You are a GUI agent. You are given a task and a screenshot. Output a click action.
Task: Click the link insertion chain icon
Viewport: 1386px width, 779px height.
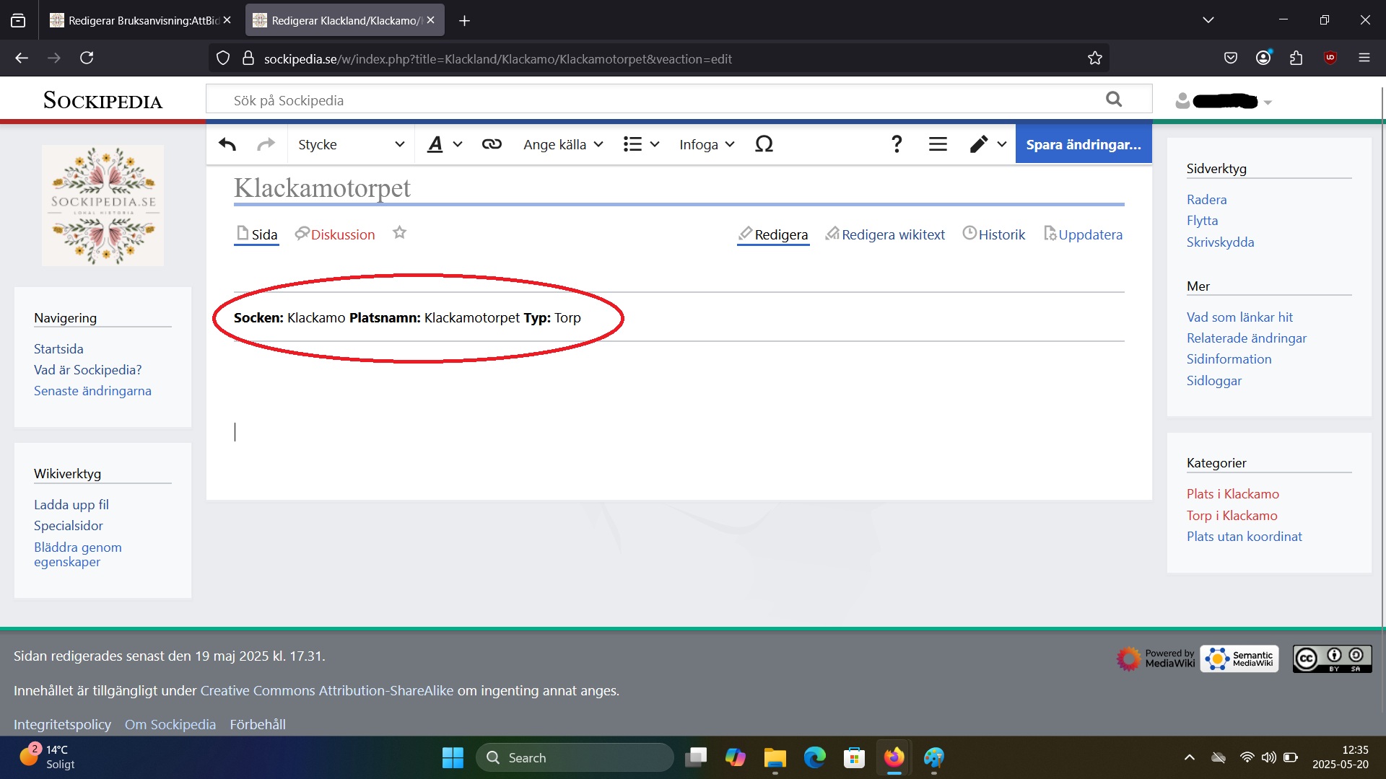(492, 144)
